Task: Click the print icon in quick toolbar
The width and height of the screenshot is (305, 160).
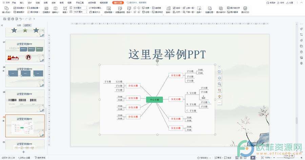Action: (13, 19)
